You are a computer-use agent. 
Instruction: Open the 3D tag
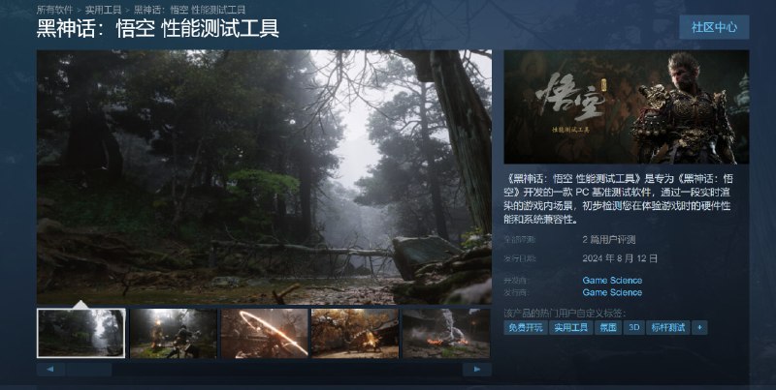[x=634, y=327]
